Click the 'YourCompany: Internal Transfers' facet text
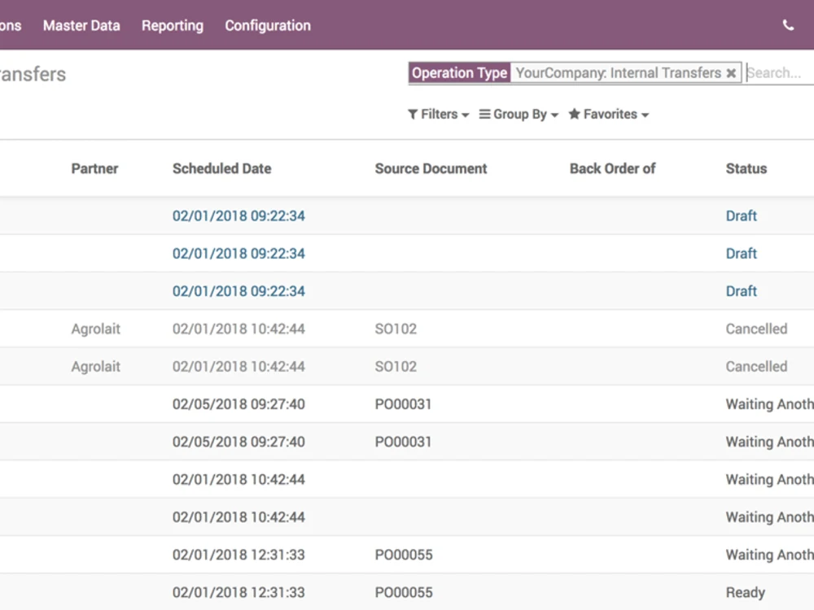The height and width of the screenshot is (610, 814). pos(619,73)
